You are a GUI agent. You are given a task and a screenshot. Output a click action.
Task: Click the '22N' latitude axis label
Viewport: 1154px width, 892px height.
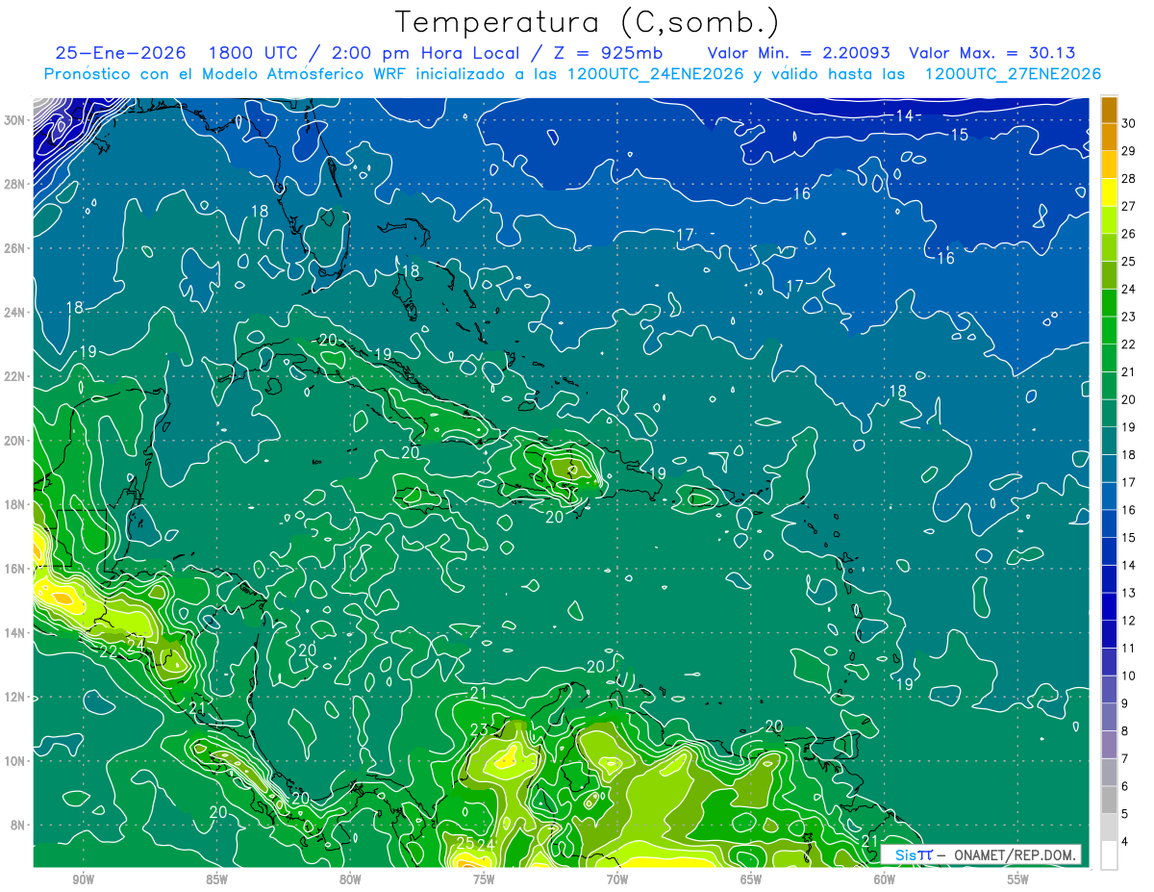coord(15,376)
